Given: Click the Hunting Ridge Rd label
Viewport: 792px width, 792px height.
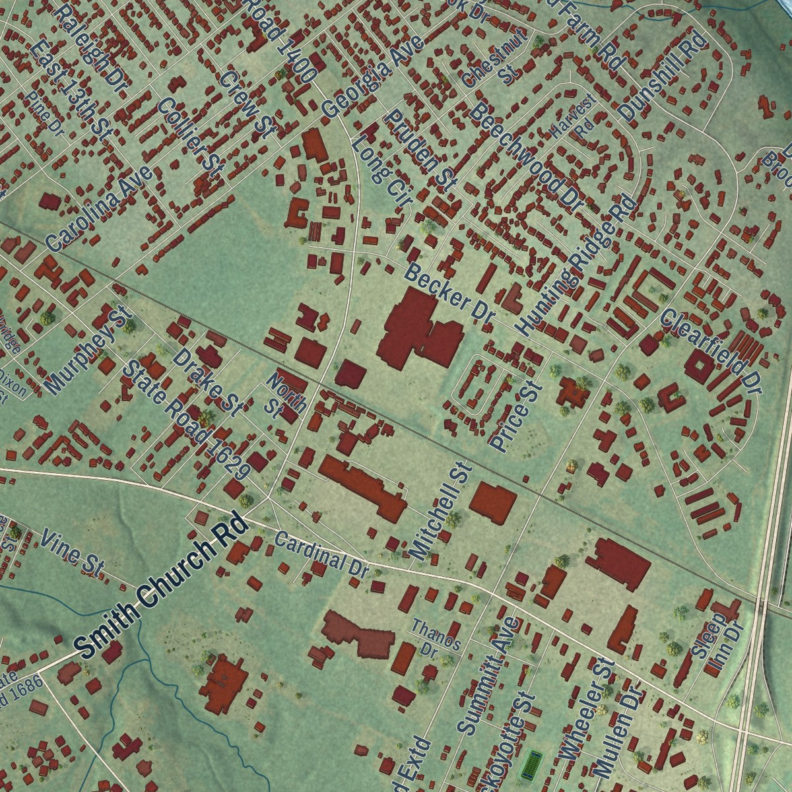Looking at the screenshot, I should pyautogui.click(x=575, y=265).
